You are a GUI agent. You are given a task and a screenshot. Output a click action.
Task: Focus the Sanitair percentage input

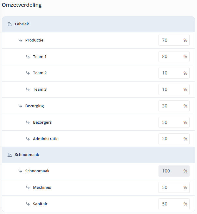[x=171, y=204]
